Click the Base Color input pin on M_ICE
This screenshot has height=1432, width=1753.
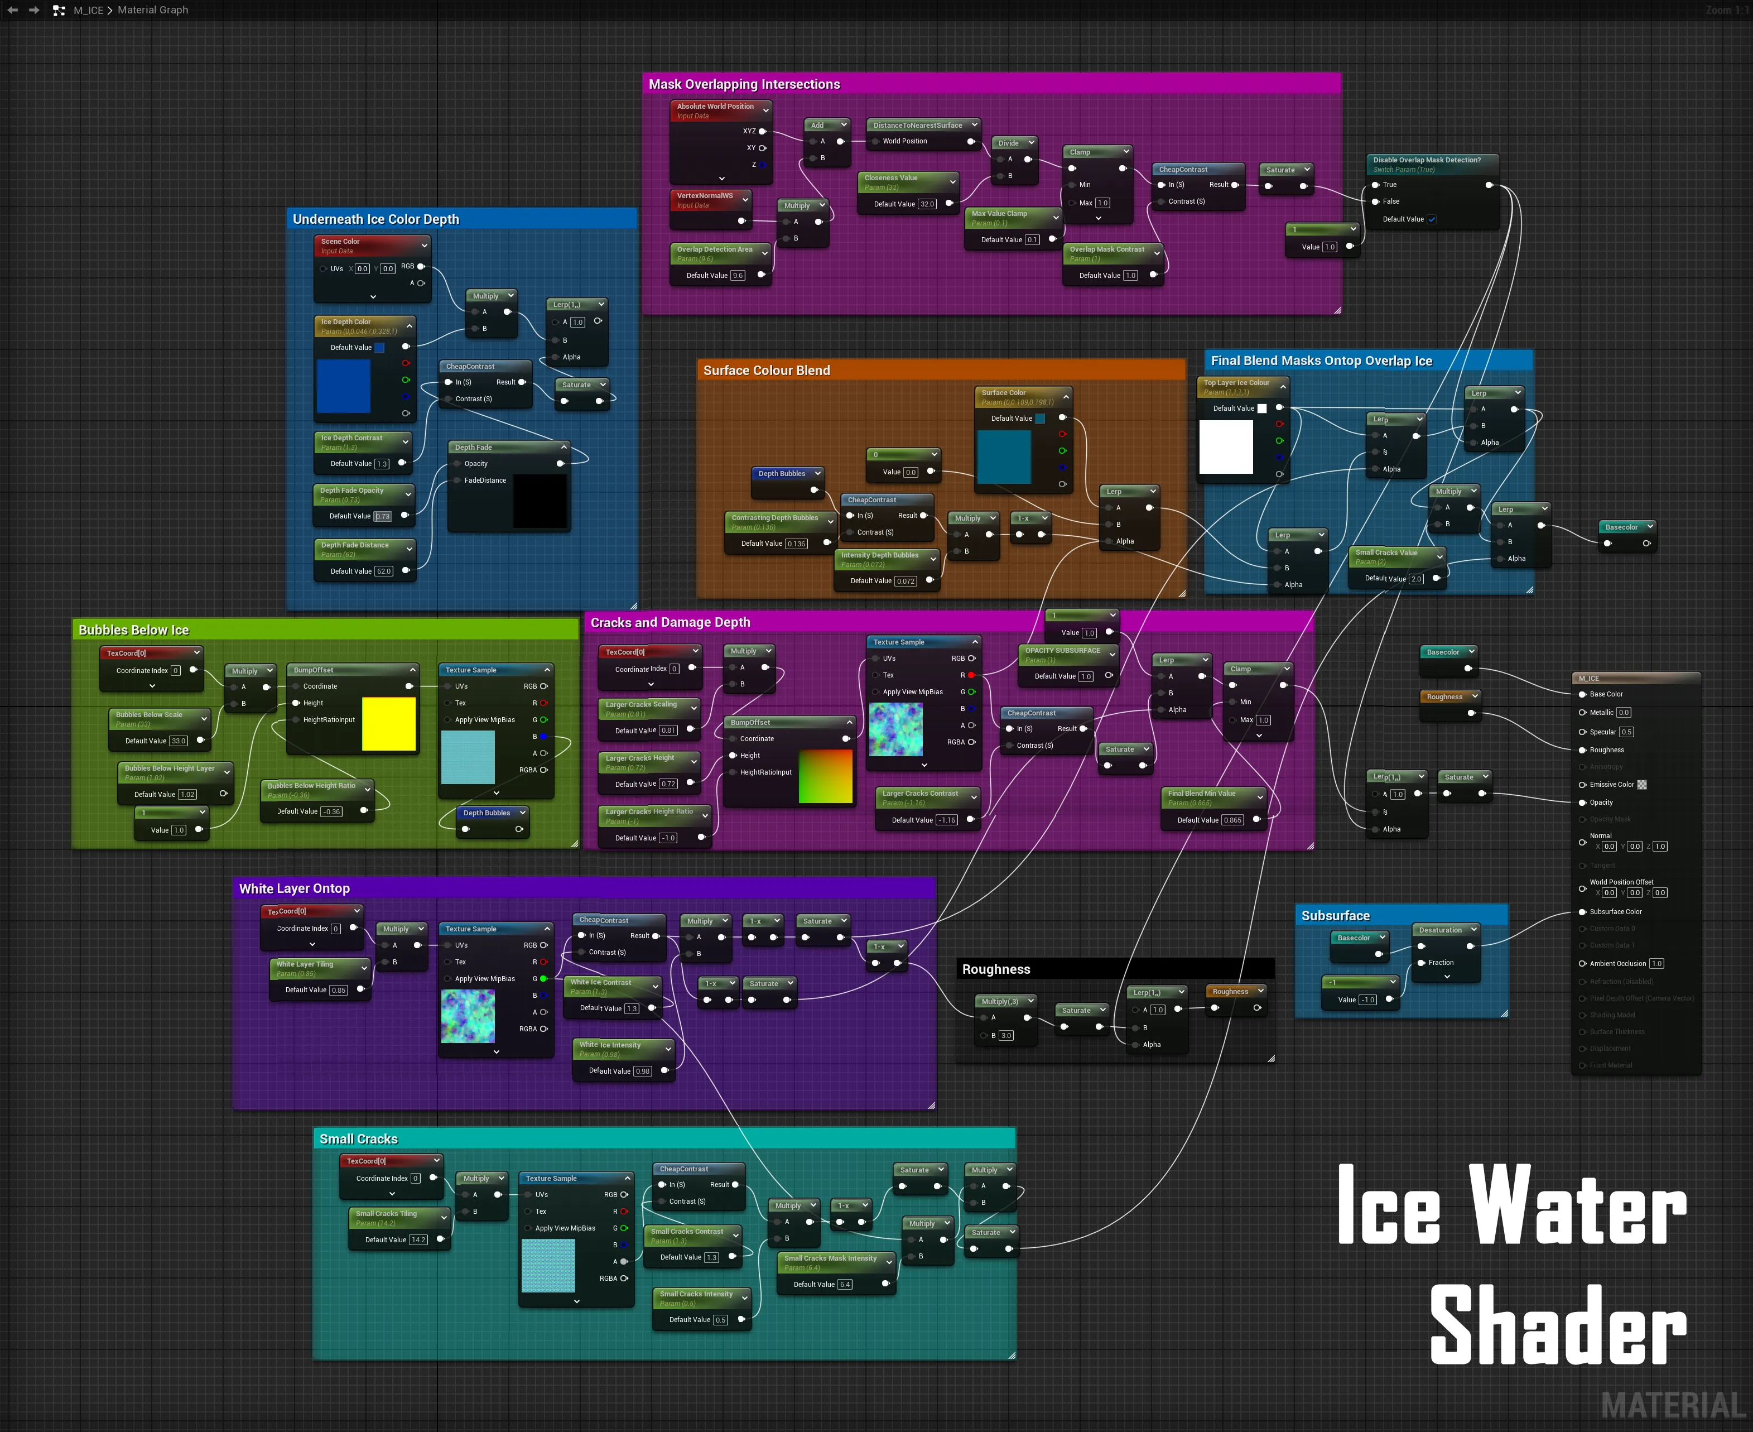[1582, 694]
